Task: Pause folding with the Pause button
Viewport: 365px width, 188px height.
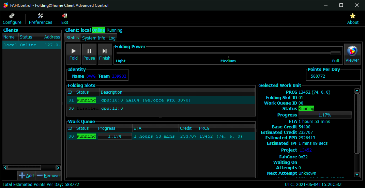Action: click(x=89, y=54)
